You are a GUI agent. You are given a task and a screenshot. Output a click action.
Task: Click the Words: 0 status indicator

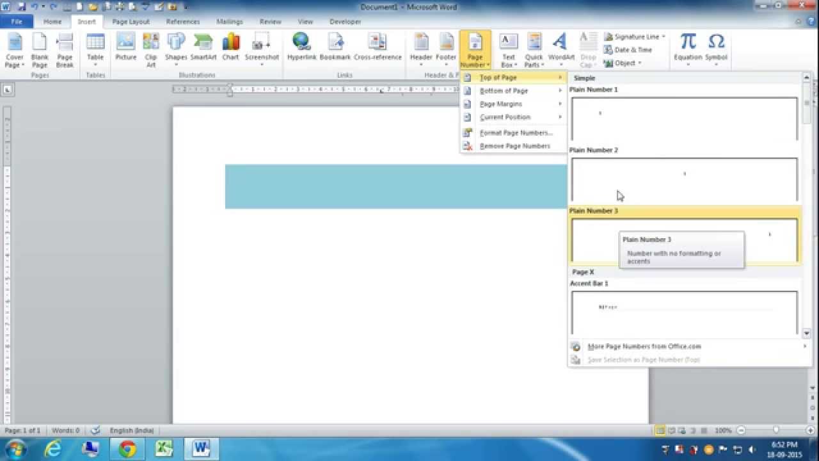[66, 430]
